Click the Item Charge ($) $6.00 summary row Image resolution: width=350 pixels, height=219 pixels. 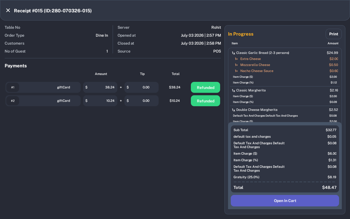click(285, 154)
